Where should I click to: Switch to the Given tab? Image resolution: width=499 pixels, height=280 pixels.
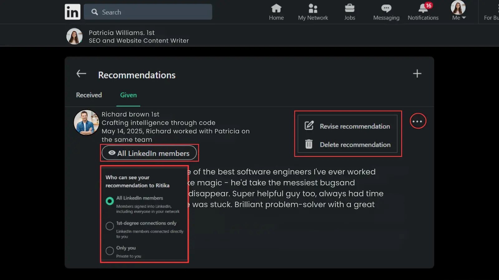point(128,95)
